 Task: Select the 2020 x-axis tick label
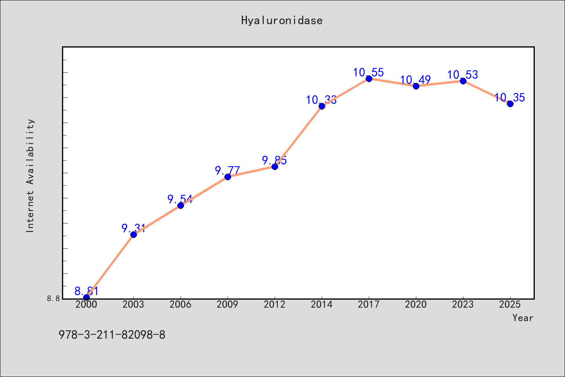pyautogui.click(x=416, y=304)
